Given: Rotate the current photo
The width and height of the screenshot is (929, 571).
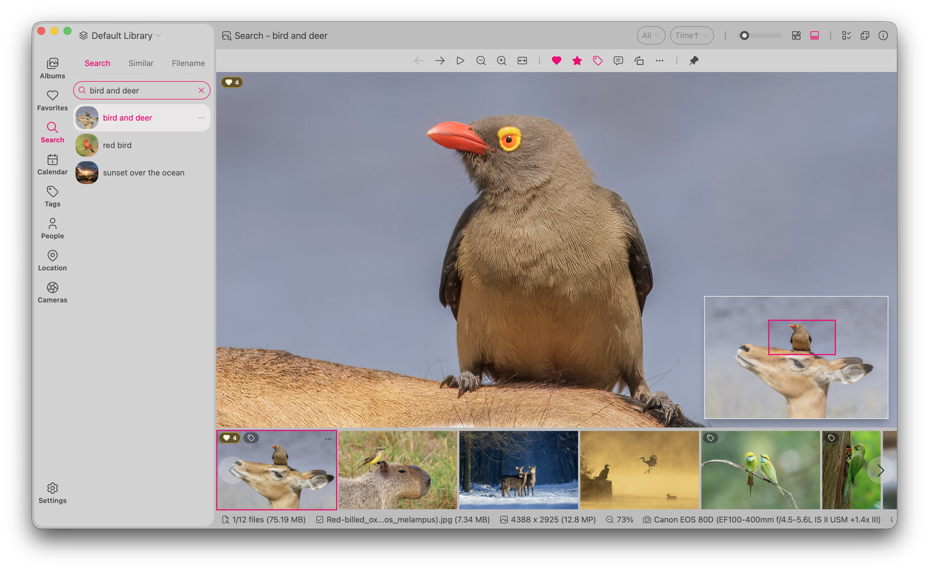Looking at the screenshot, I should [639, 60].
